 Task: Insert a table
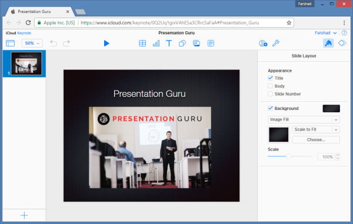[142, 43]
